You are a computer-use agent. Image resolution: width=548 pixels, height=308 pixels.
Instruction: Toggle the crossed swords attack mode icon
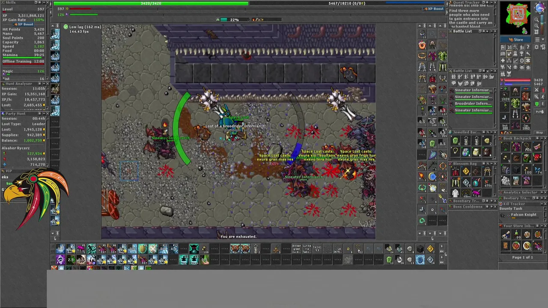coord(536,90)
